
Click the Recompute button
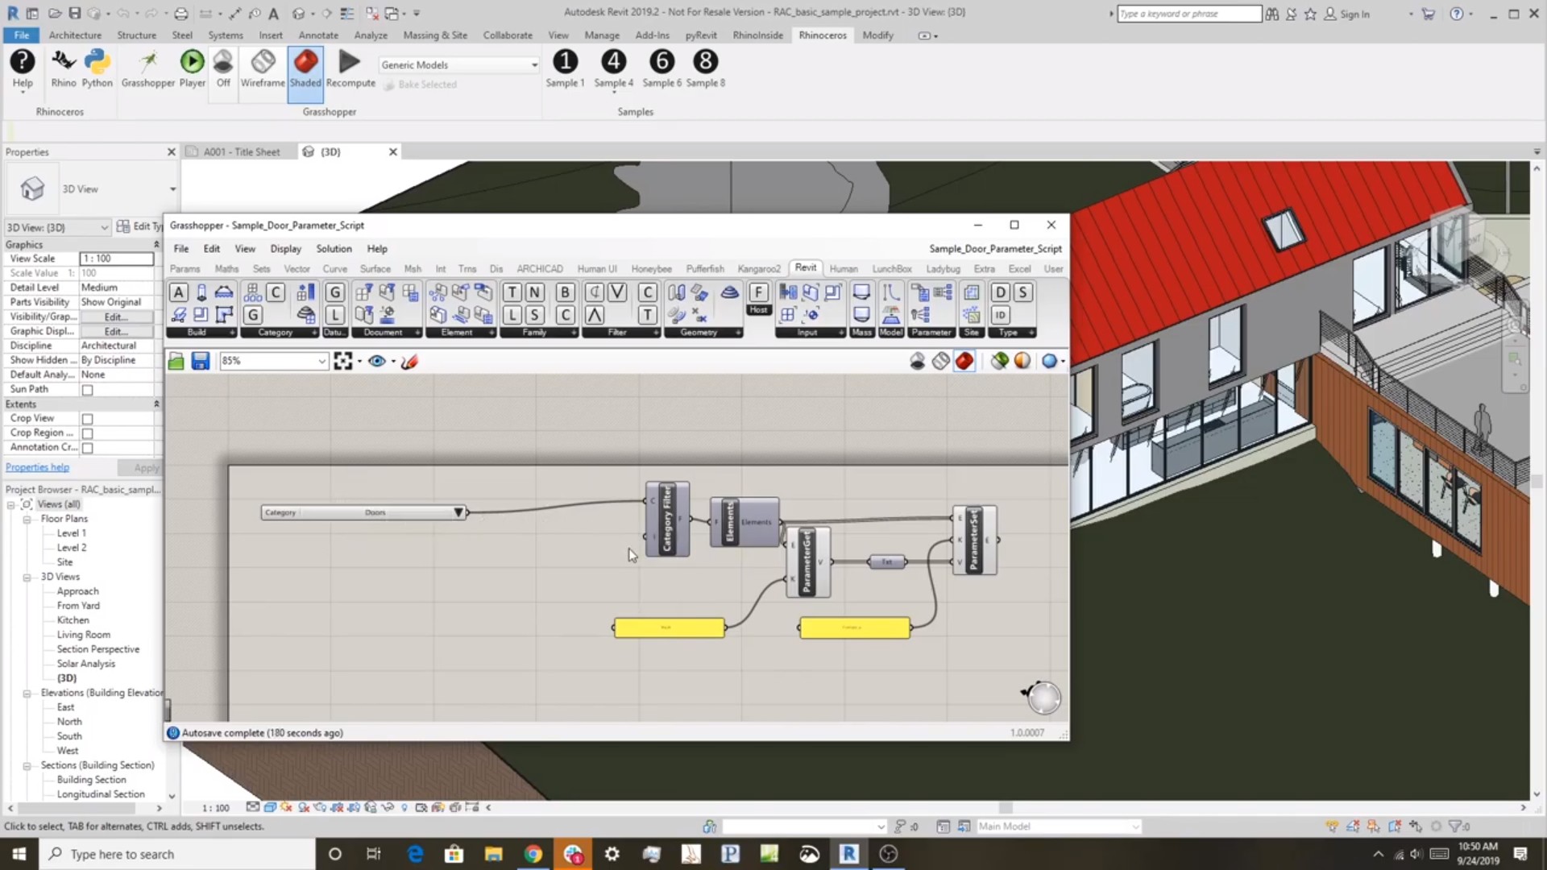pos(350,68)
